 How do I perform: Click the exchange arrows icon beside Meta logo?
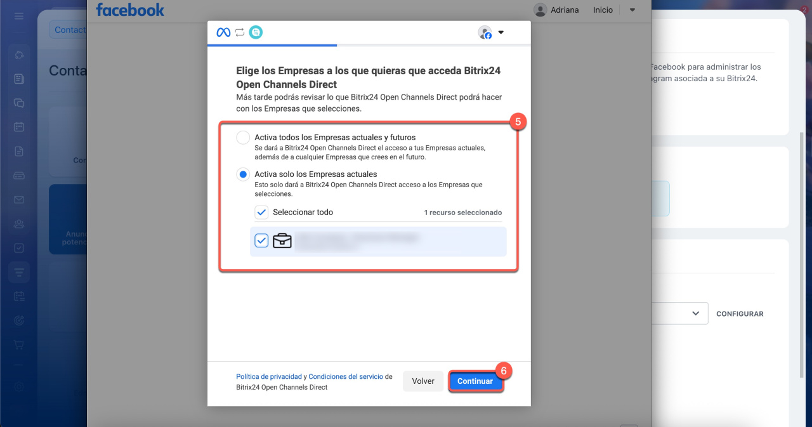click(x=239, y=32)
